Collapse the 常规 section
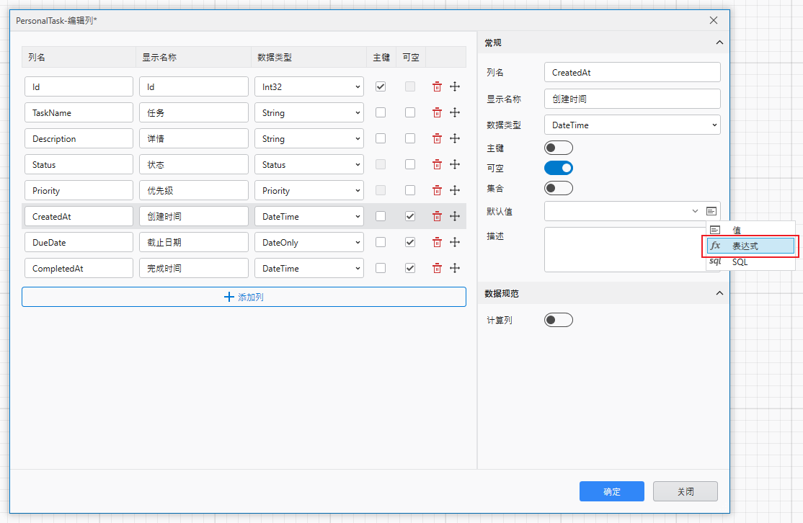The image size is (803, 523). coord(719,43)
